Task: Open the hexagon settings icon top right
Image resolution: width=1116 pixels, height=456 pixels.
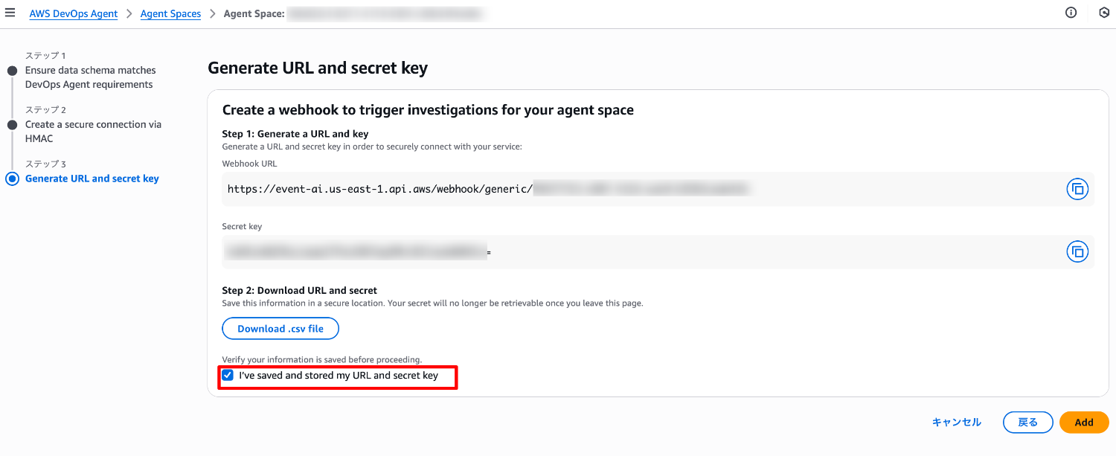Action: point(1104,13)
